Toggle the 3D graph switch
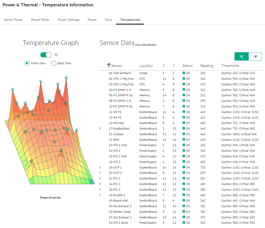 click(x=46, y=55)
